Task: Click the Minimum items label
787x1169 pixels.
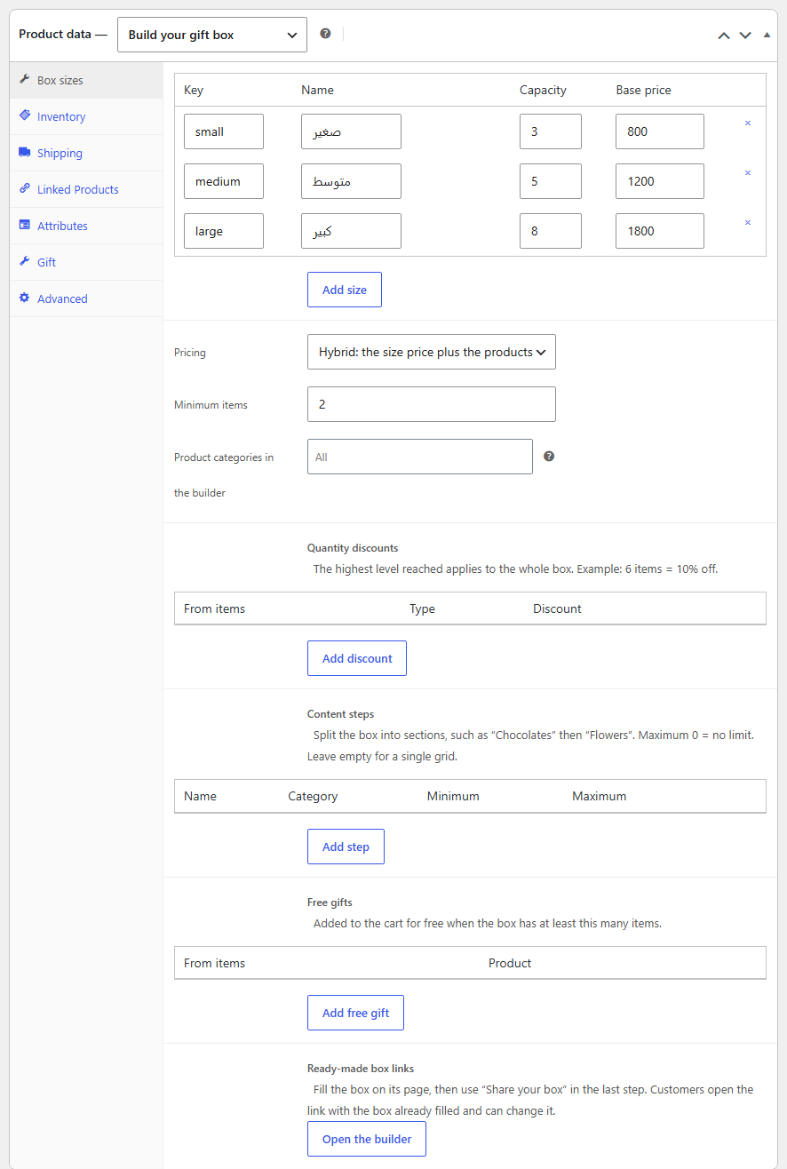Action: pos(211,405)
